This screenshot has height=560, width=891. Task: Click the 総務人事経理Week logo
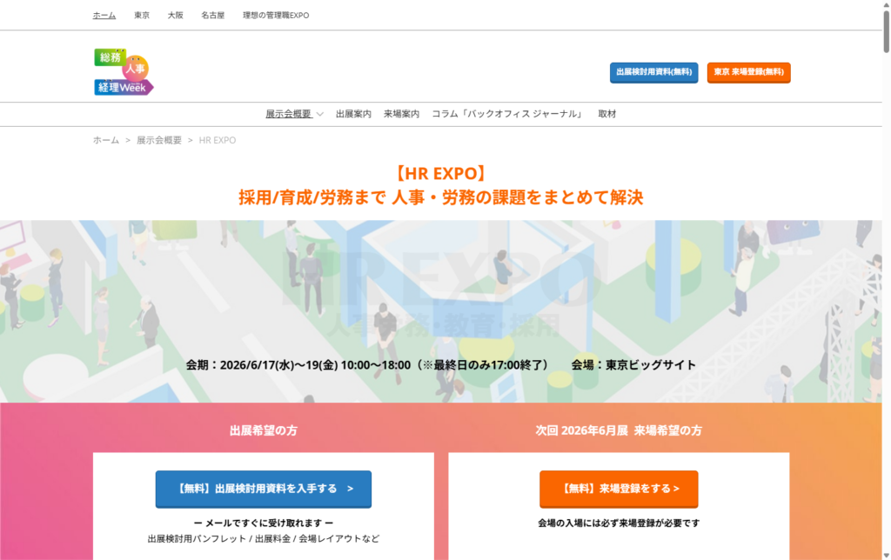click(x=124, y=72)
